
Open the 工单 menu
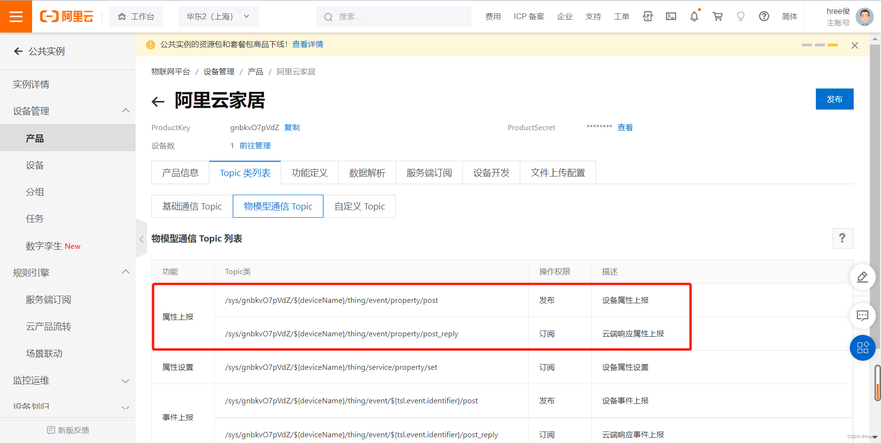click(x=622, y=17)
